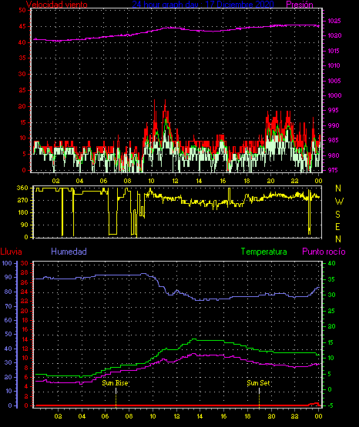Image resolution: width=359 pixels, height=427 pixels.
Task: Click the 'E' compass direction label
Action: point(337,226)
